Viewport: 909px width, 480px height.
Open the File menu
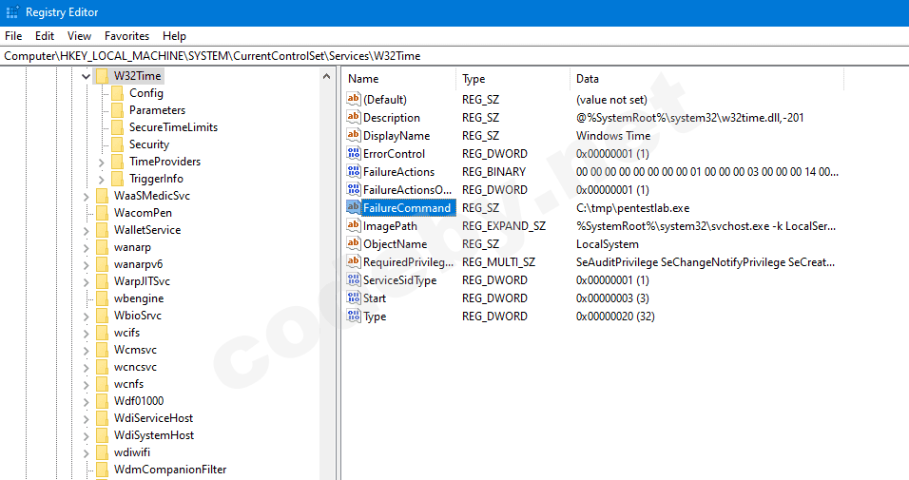(x=13, y=36)
